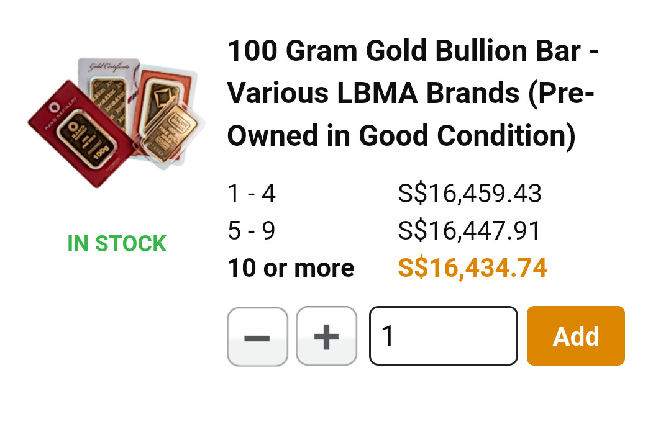Open the 100 Gram Gold Bullion Bar title

[x=413, y=93]
